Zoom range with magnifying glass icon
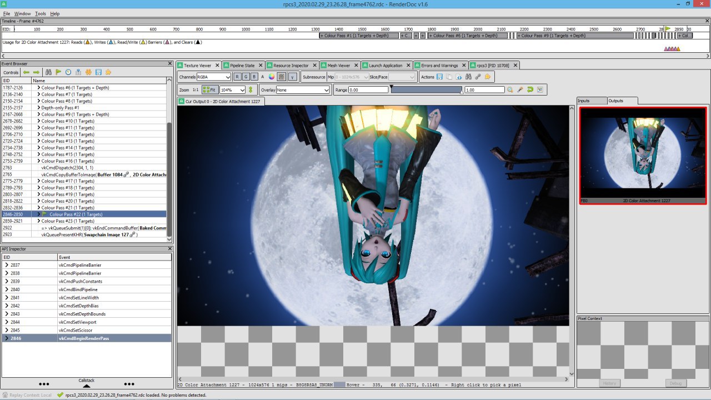The image size is (711, 400). coord(510,89)
